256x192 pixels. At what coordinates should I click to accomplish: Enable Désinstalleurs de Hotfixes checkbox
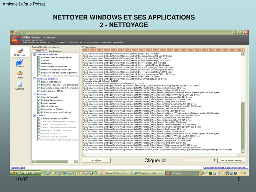[x=39, y=137]
